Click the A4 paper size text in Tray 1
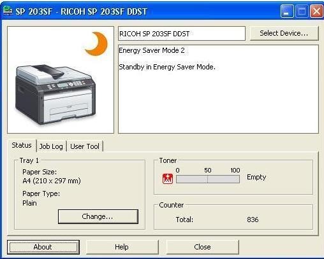 pyautogui.click(x=52, y=181)
